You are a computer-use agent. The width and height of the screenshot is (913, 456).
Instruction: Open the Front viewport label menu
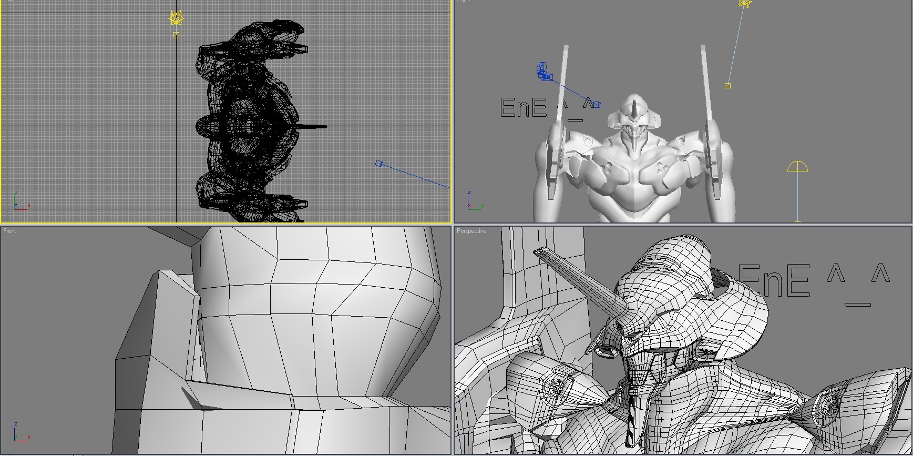pos(9,231)
